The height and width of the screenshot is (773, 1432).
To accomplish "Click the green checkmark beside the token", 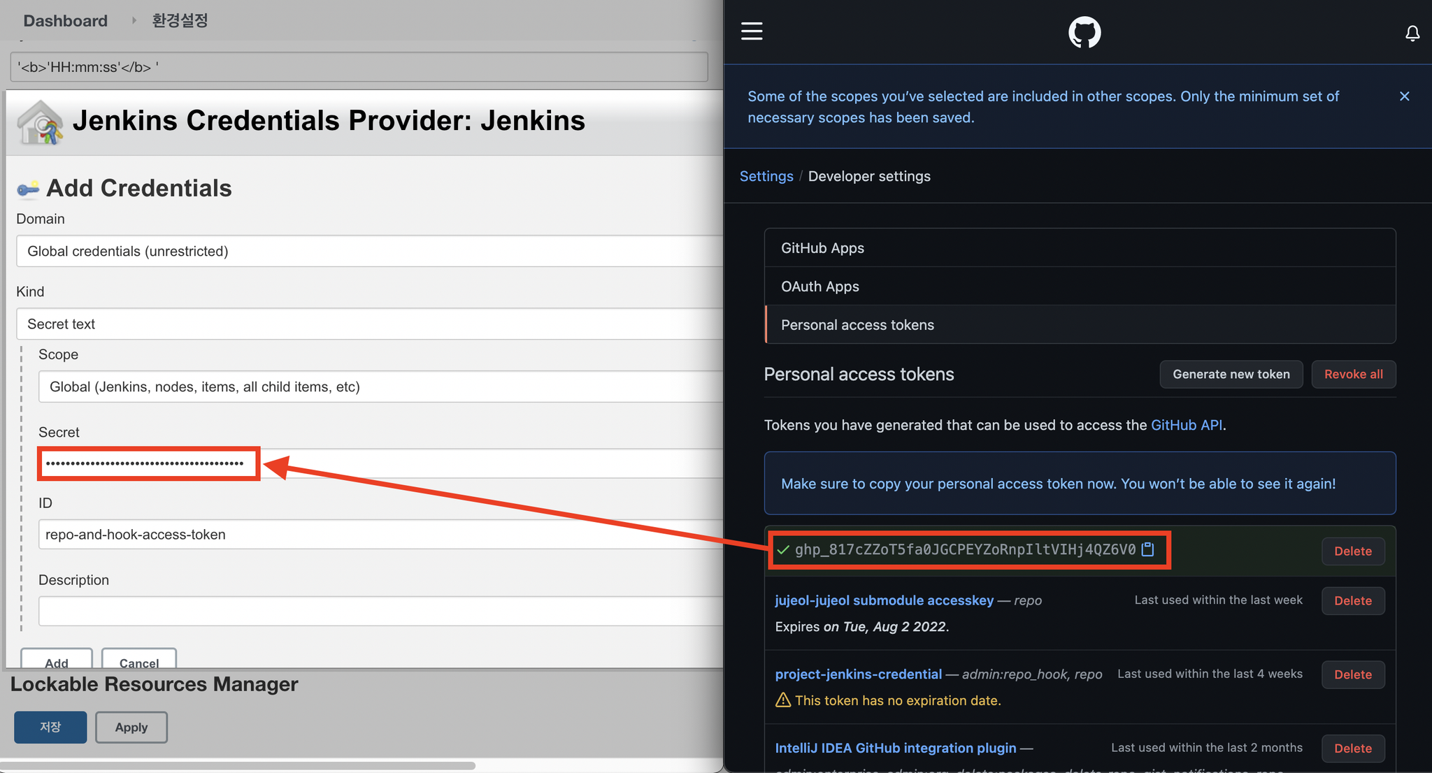I will click(783, 550).
